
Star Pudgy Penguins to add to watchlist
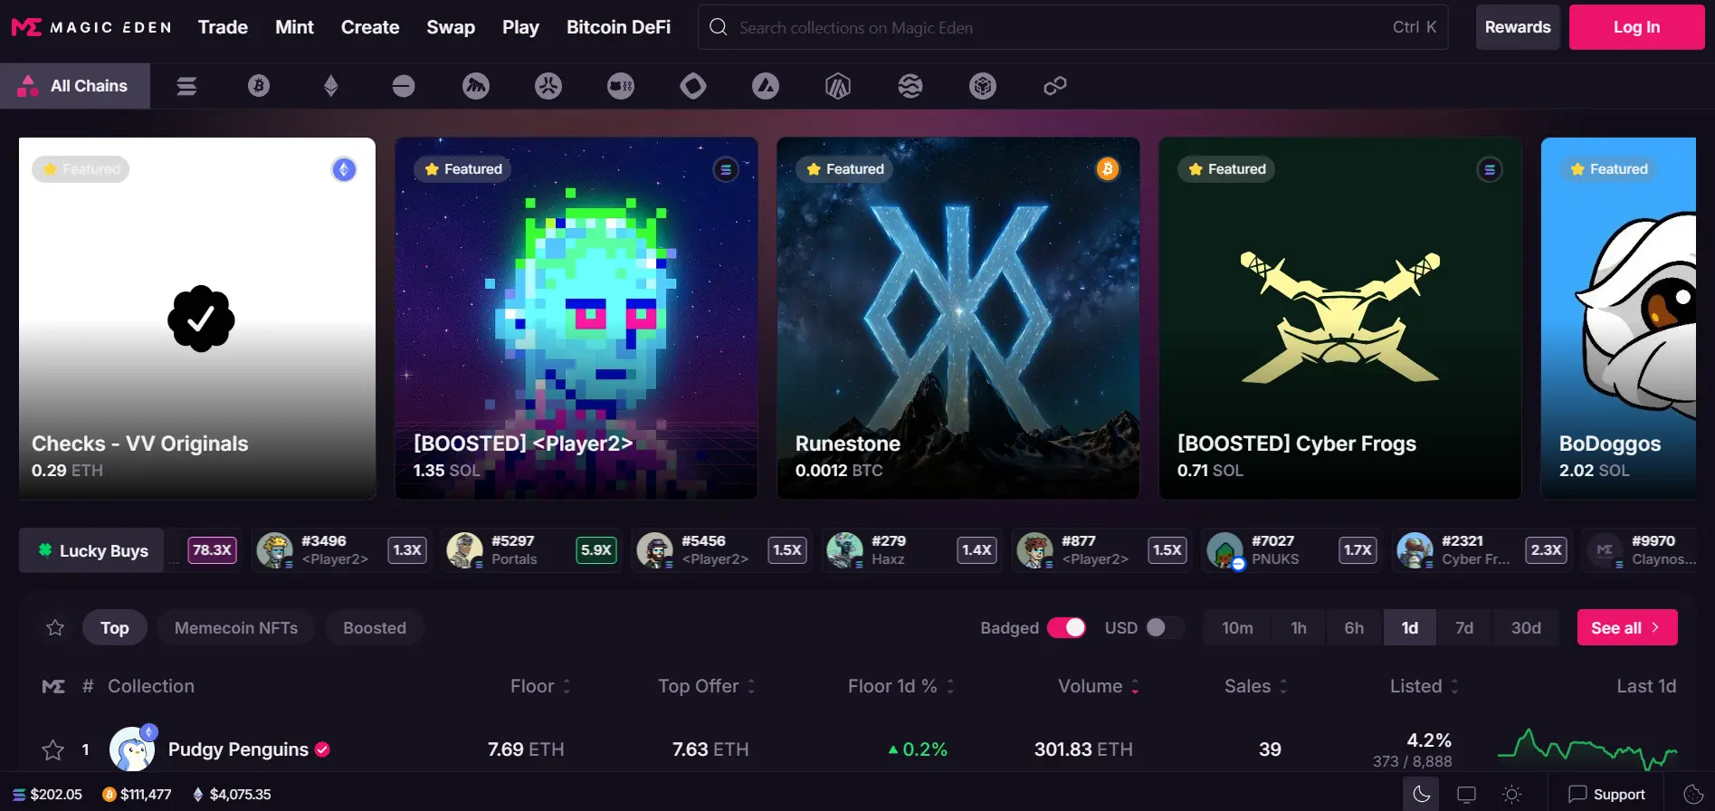pyautogui.click(x=53, y=749)
